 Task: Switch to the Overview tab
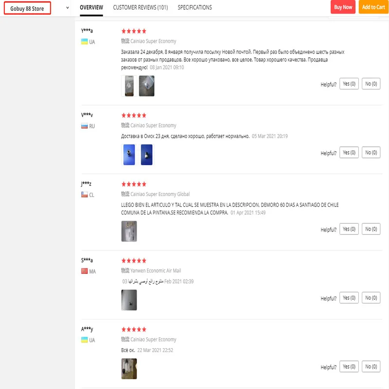(x=91, y=7)
